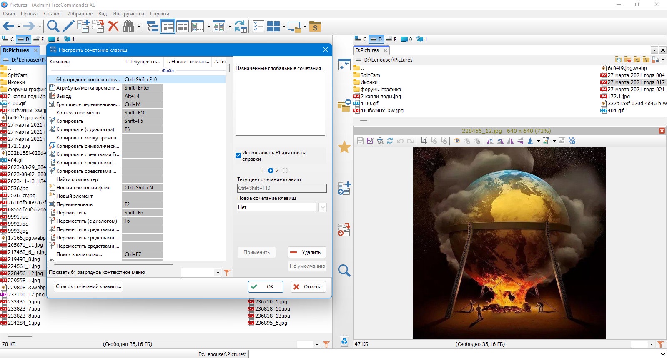Click the yellow star favorites icon
Viewport: 667px width, 358px height.
click(x=344, y=147)
